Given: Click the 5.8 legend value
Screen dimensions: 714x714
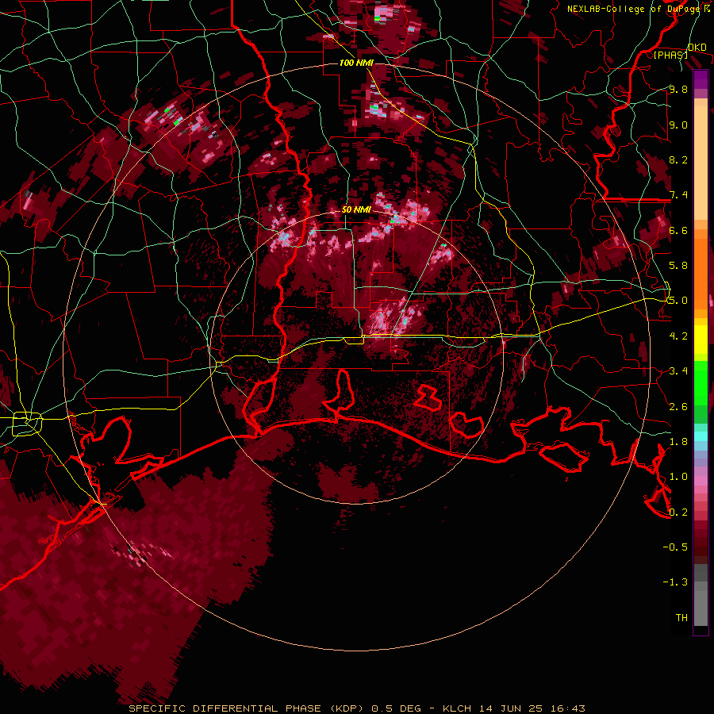Looking at the screenshot, I should pyautogui.click(x=678, y=266).
